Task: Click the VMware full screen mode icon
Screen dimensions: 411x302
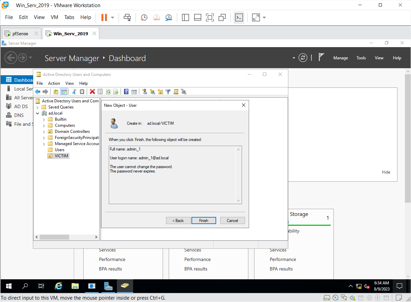Action: click(210, 17)
